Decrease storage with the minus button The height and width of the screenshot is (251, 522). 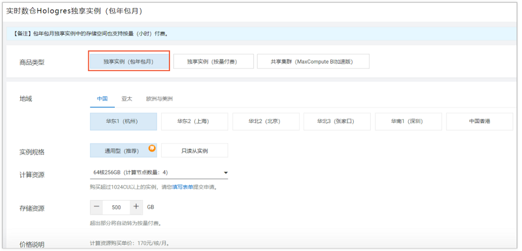(x=96, y=207)
